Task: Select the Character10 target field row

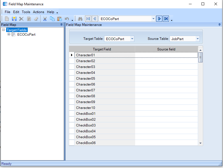Action: [x=105, y=108]
